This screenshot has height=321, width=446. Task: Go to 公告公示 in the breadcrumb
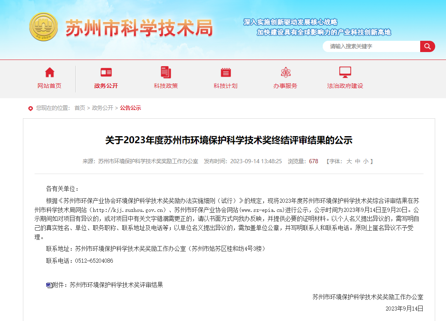130,108
